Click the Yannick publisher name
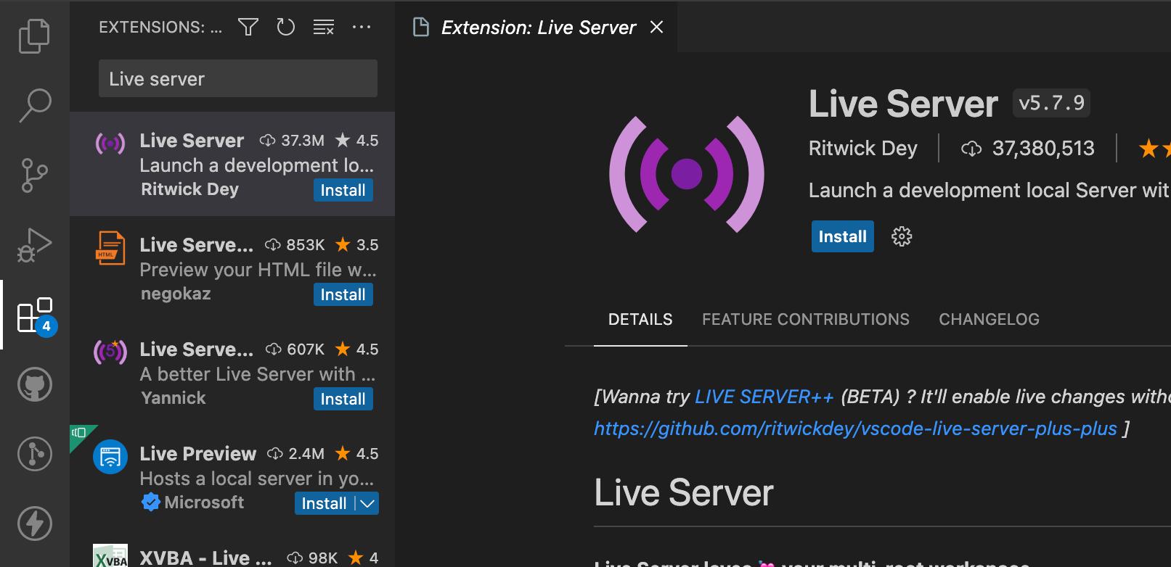Screen dimensions: 1171x567 174,398
